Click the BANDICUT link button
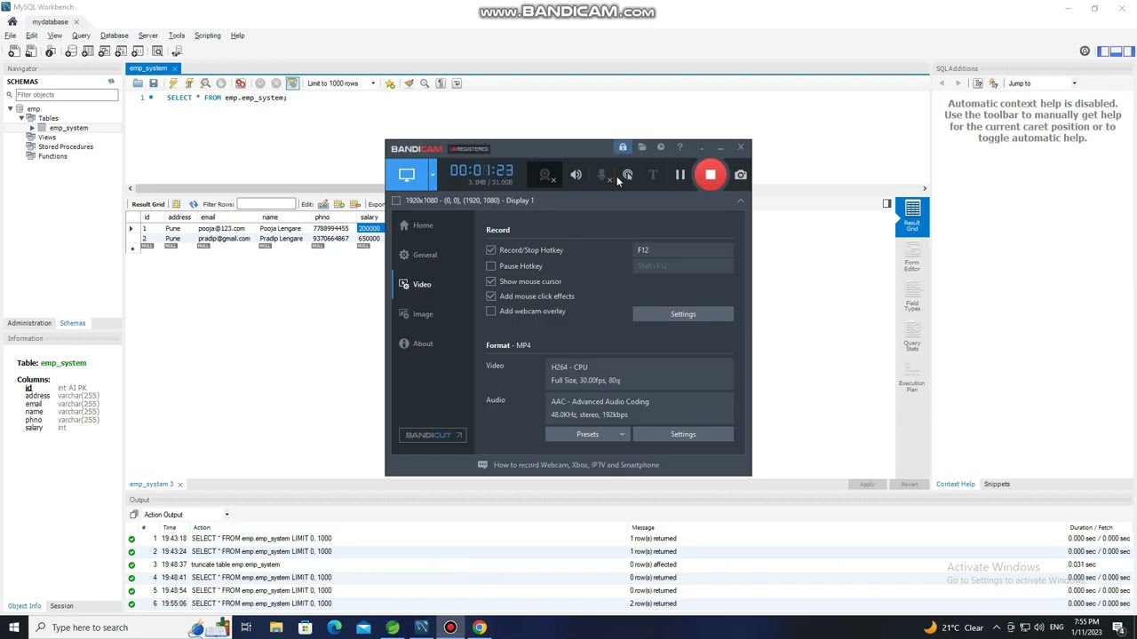Viewport: 1137px width, 639px height. (433, 435)
